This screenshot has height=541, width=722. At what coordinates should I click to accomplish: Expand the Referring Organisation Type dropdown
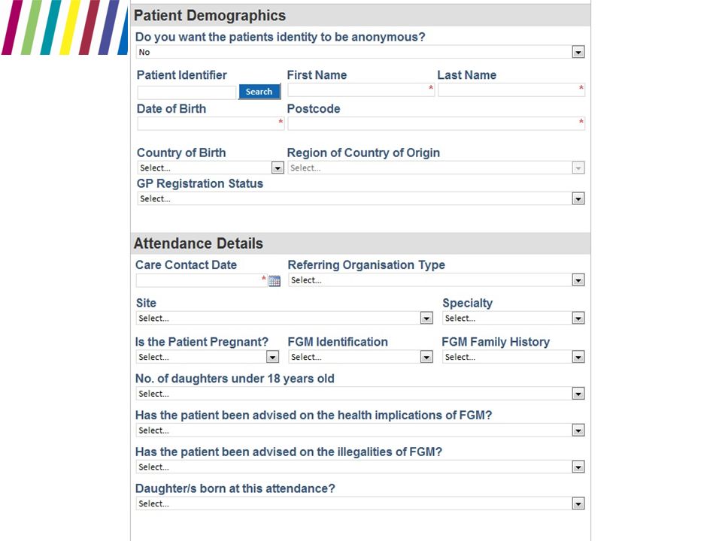point(436,280)
